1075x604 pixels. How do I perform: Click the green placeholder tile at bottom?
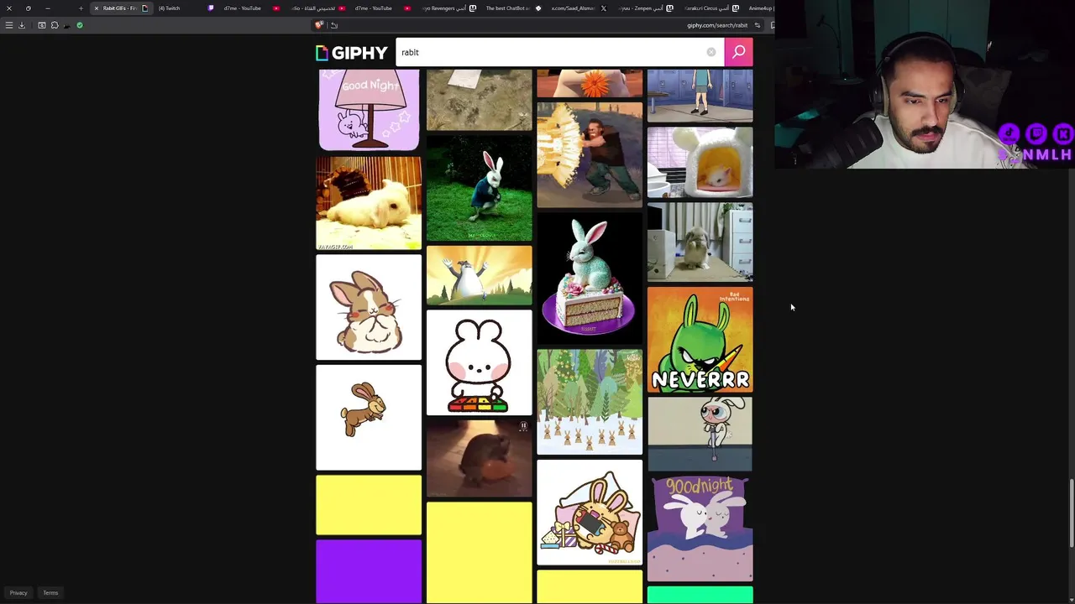700,595
